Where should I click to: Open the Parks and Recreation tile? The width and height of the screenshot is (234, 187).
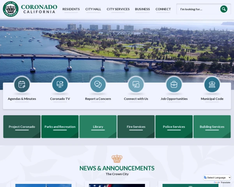click(60, 127)
